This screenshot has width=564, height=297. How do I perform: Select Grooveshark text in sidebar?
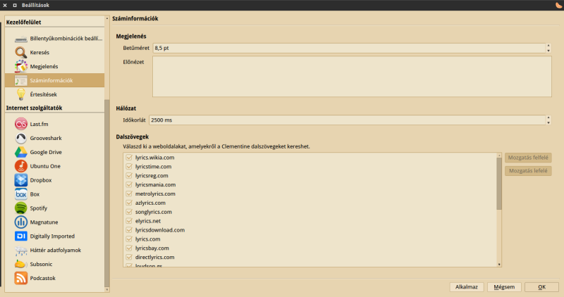(x=46, y=138)
